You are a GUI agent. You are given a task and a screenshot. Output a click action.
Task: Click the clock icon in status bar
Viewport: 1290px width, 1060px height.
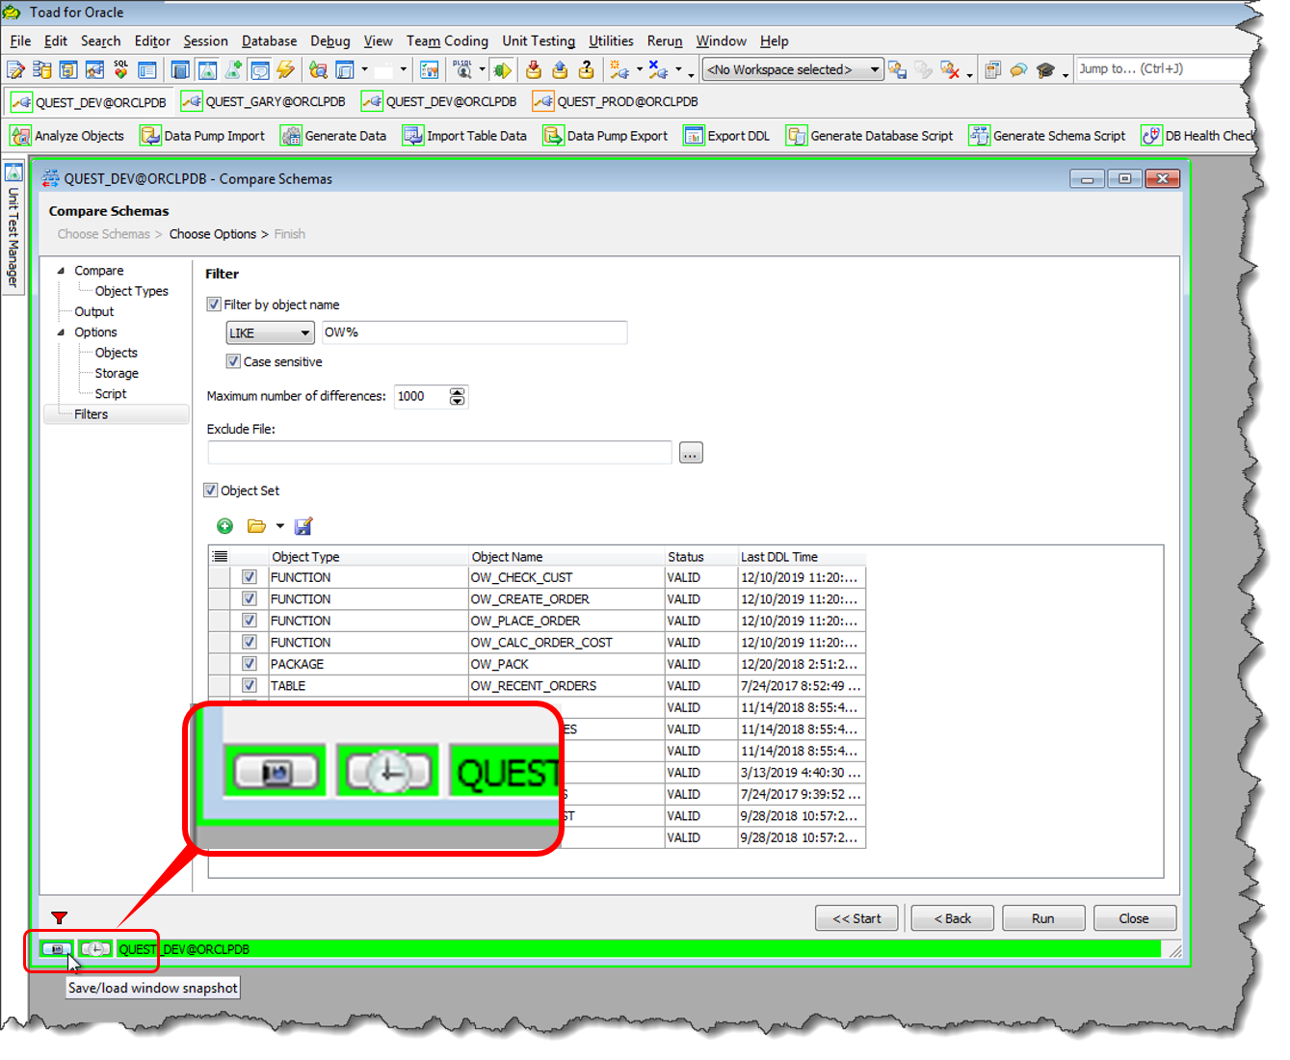(95, 949)
